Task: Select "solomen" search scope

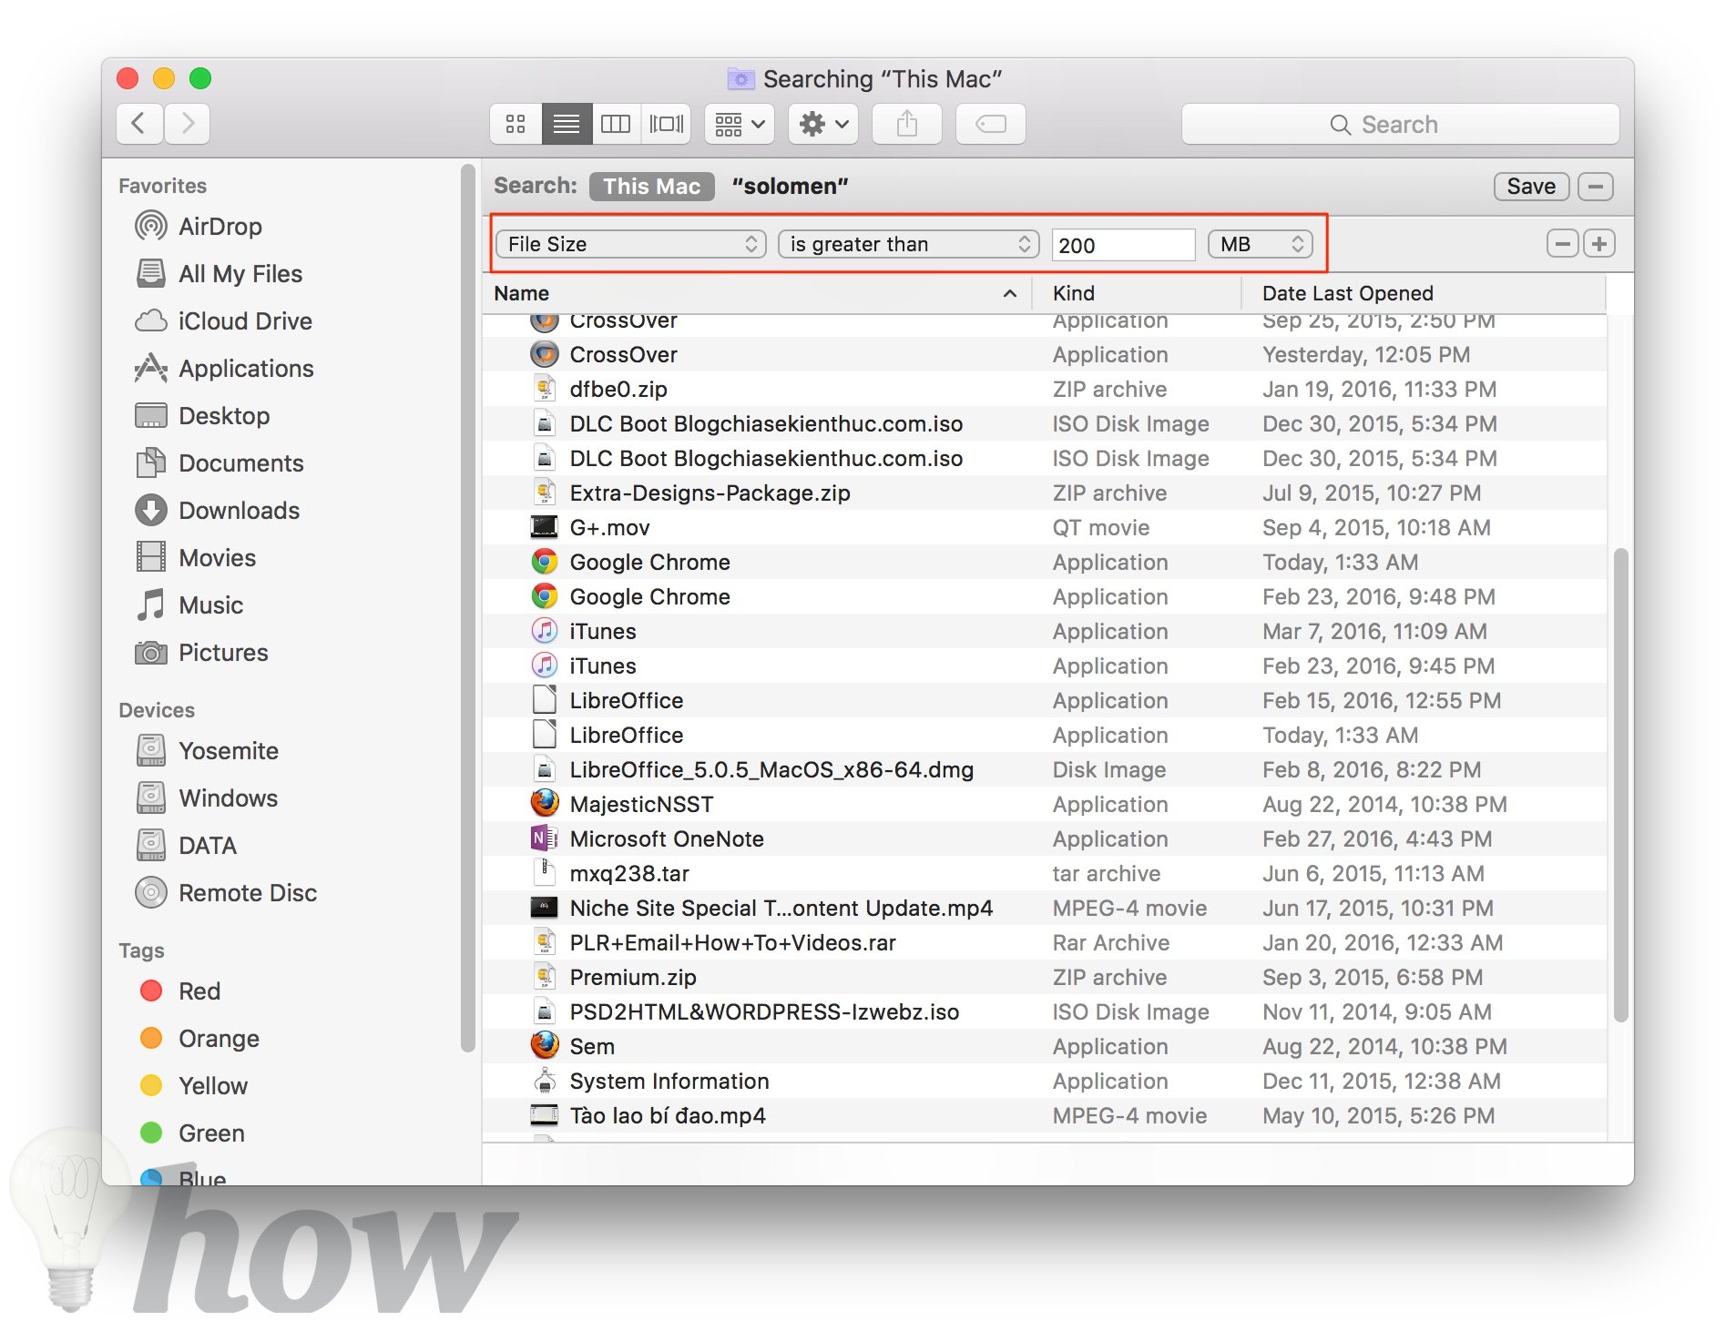Action: [x=790, y=186]
